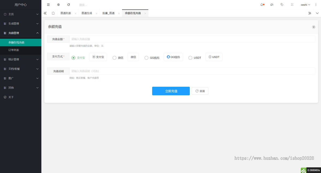Screen dimensions: 321x173
Task: Open the tab options dropdown arrow
Action: tap(317, 13)
